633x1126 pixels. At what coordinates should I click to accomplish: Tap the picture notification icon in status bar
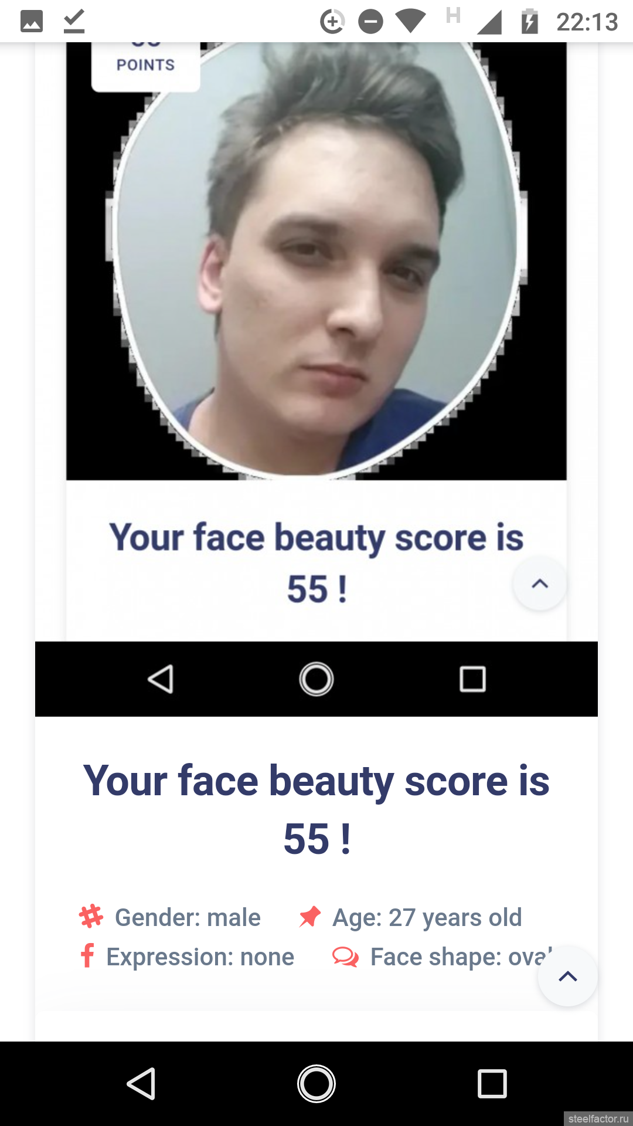pos(32,22)
